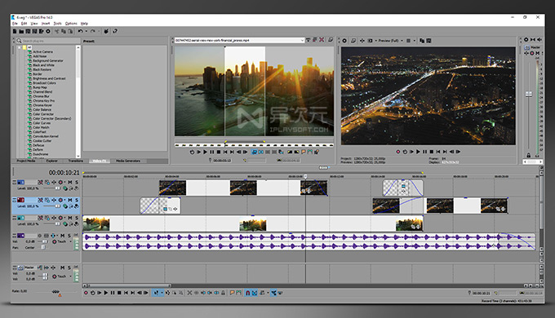Click split screen view icon in preview toolbar
Viewport: 555px width, 318px height.
pyautogui.click(x=370, y=41)
